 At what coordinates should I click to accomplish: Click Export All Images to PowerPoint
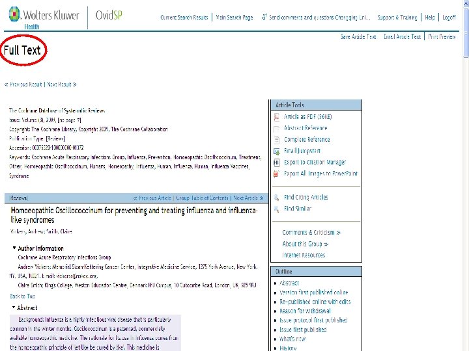[x=320, y=174]
